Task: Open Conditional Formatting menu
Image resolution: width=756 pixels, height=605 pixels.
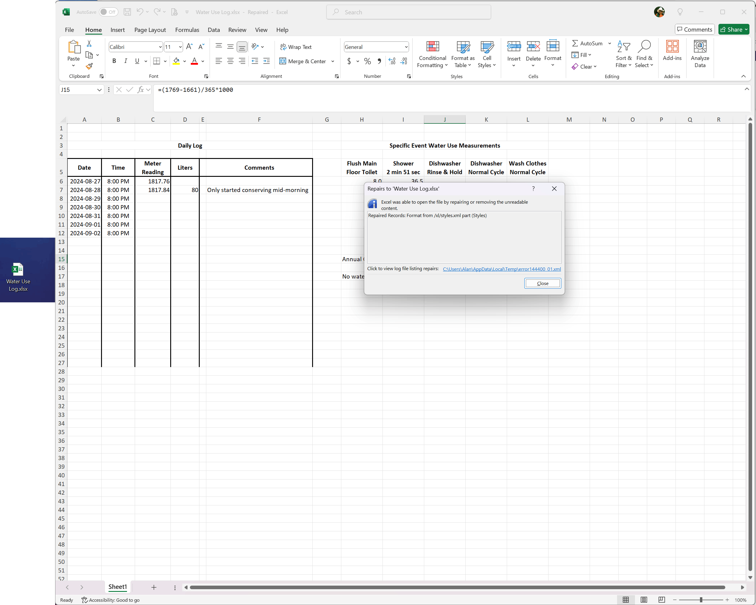Action: [x=432, y=54]
